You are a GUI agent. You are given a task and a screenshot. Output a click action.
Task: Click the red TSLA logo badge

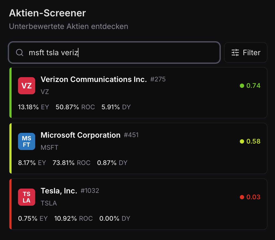[x=27, y=197]
